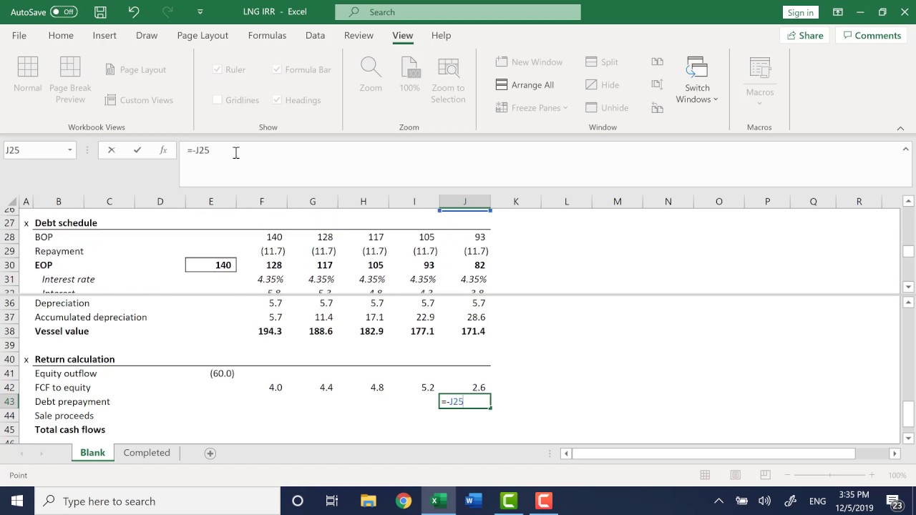Select Normal workbook view

click(27, 74)
